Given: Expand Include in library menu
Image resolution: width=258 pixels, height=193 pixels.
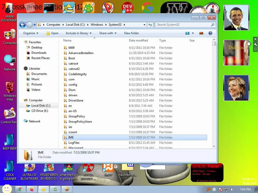Looking at the screenshot, I should point(79,33).
